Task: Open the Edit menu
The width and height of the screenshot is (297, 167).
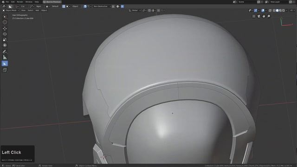Action: (x=13, y=2)
